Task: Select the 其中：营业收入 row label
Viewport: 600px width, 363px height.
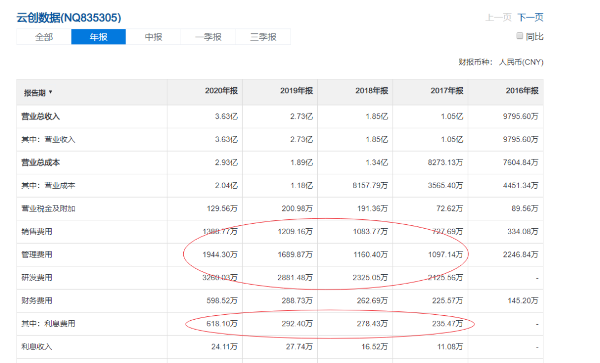Action: [48, 139]
